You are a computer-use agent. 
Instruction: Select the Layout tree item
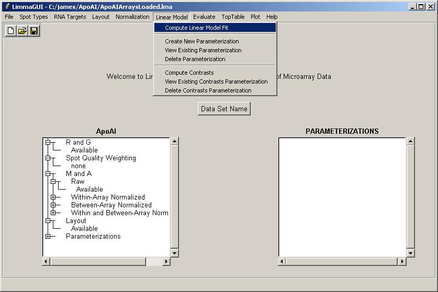(76, 221)
